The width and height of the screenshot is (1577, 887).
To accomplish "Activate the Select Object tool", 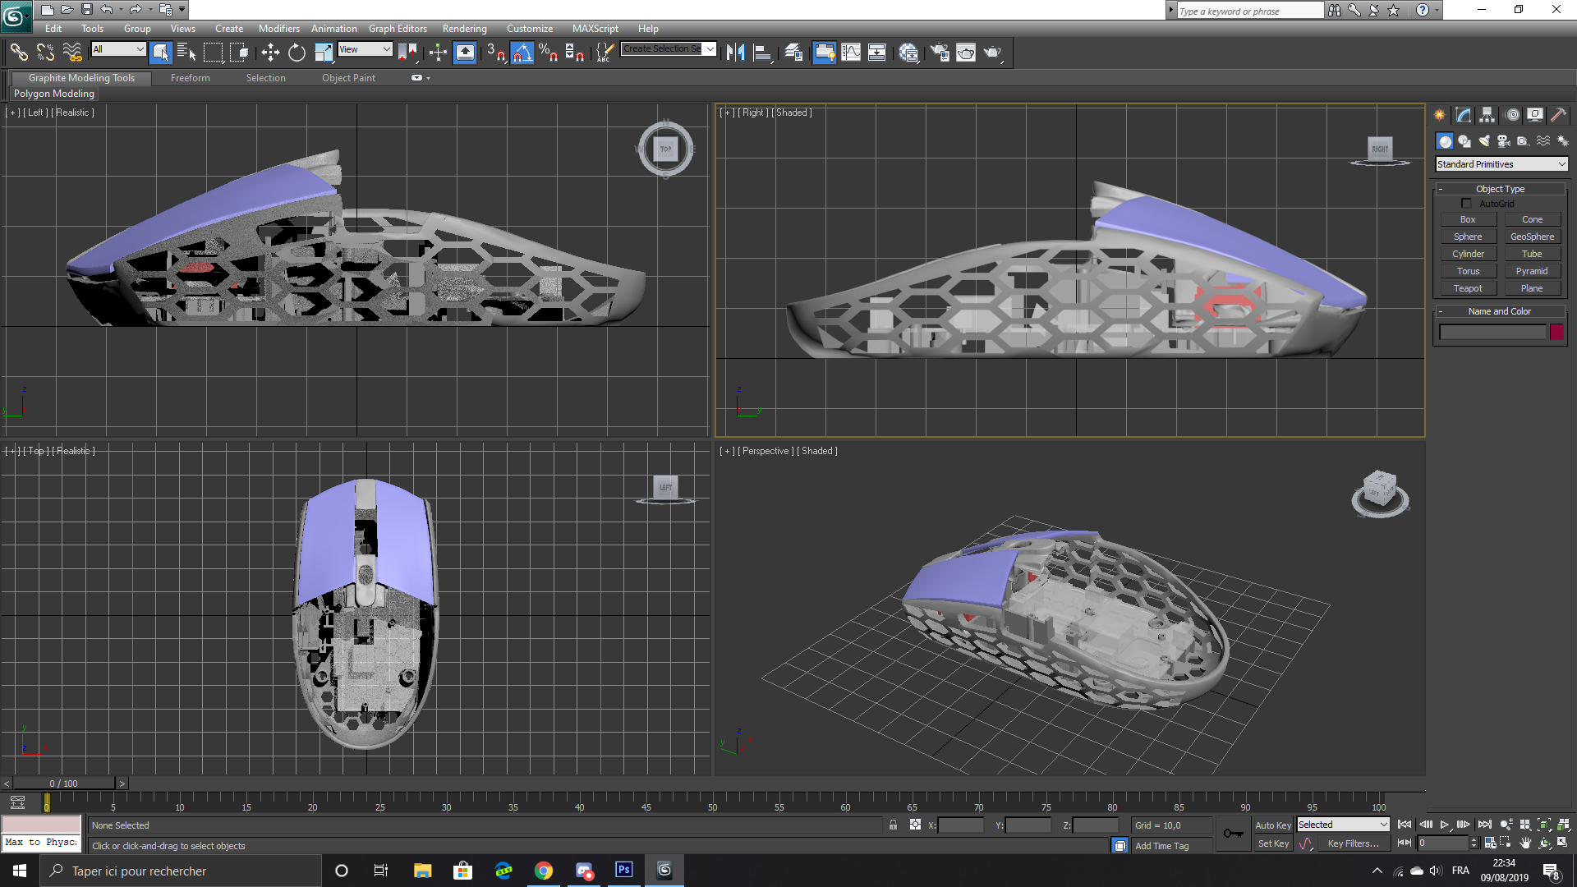I will pos(161,53).
